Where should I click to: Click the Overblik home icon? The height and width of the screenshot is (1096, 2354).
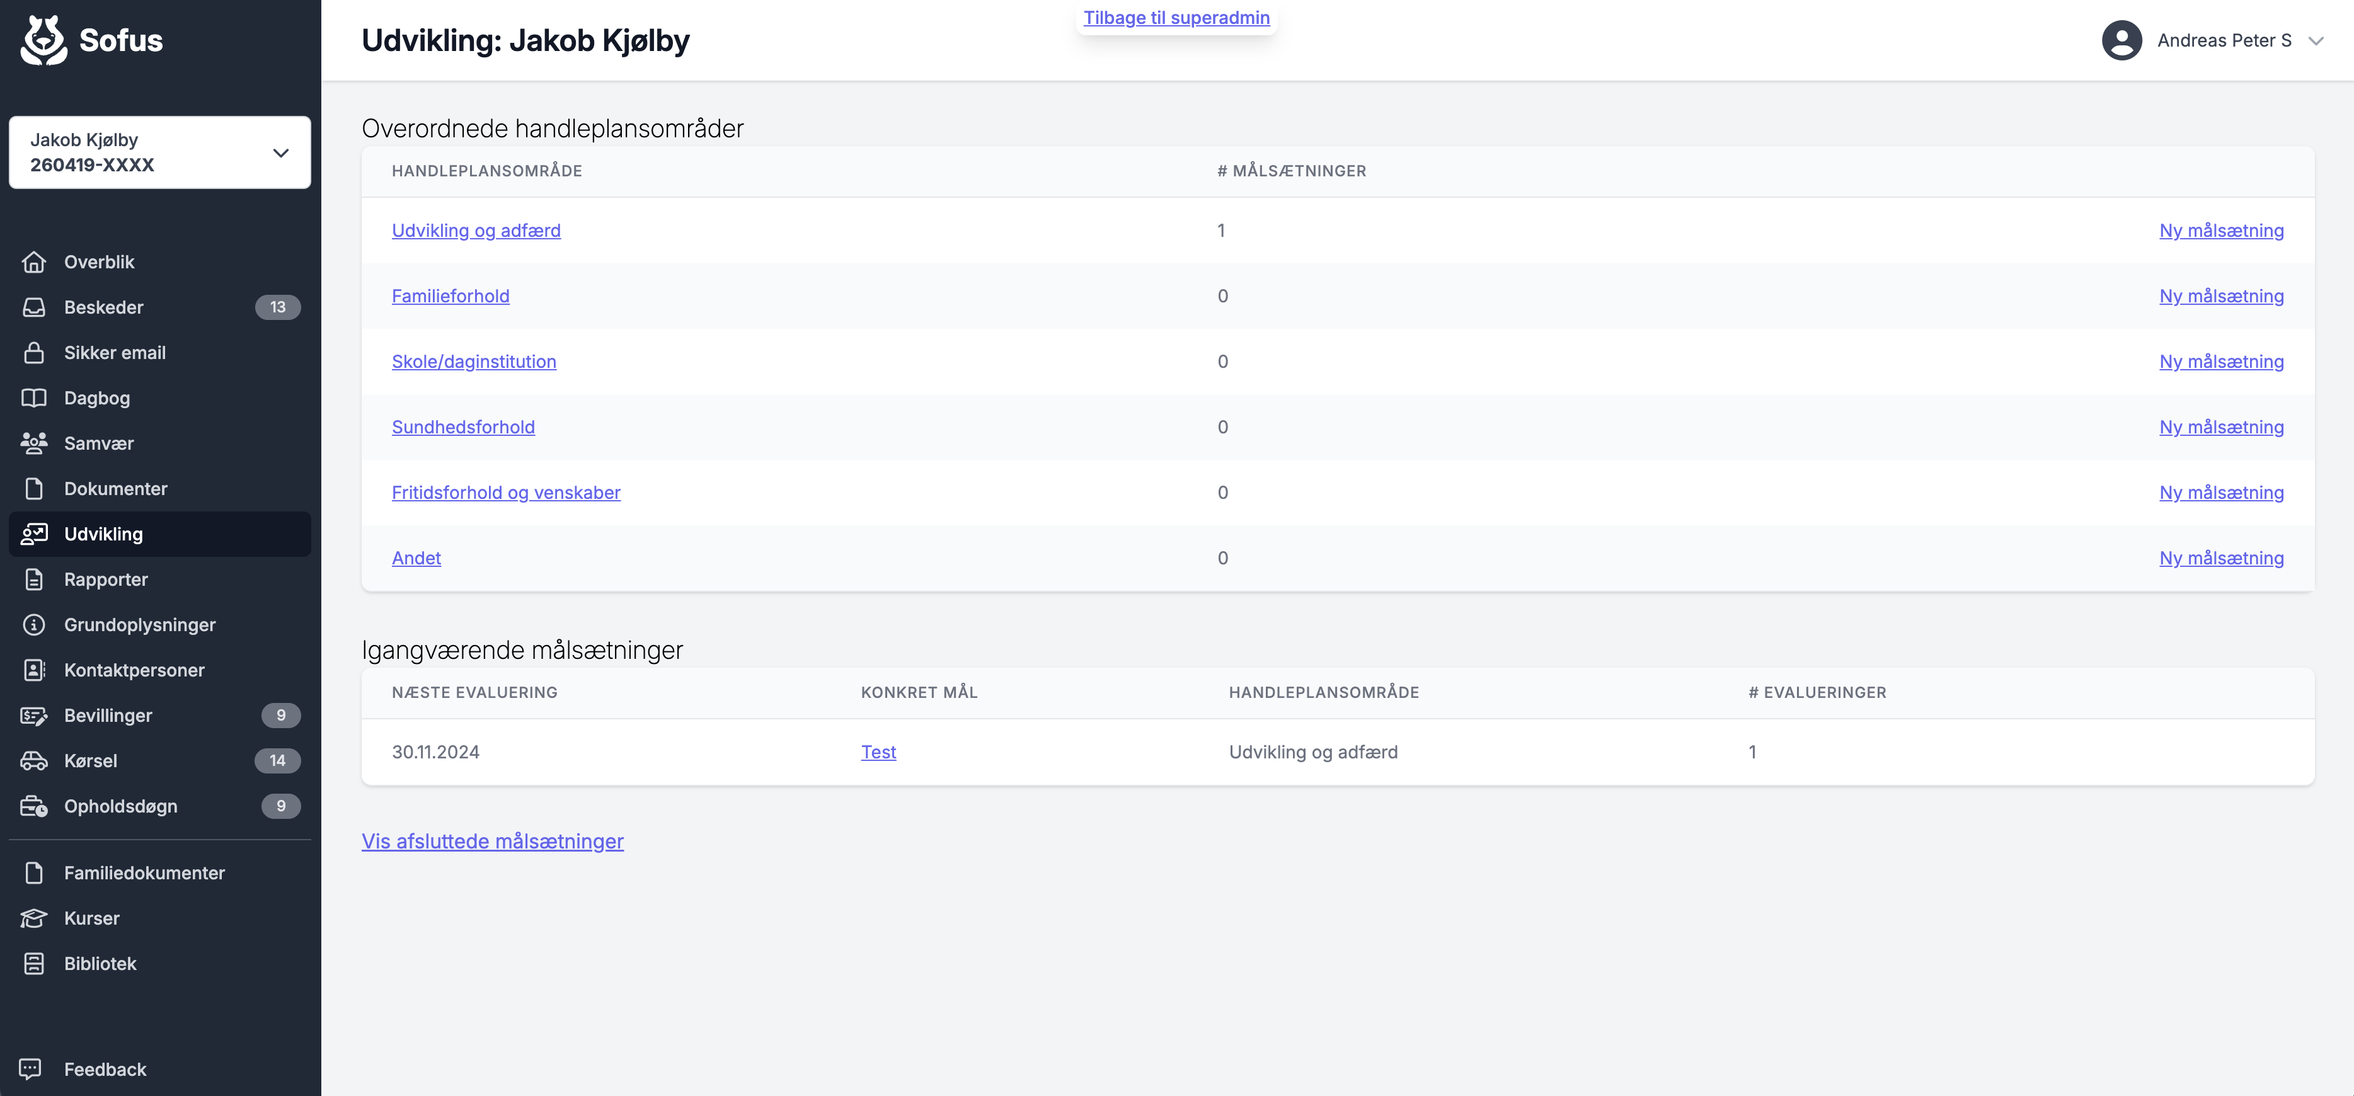click(34, 262)
